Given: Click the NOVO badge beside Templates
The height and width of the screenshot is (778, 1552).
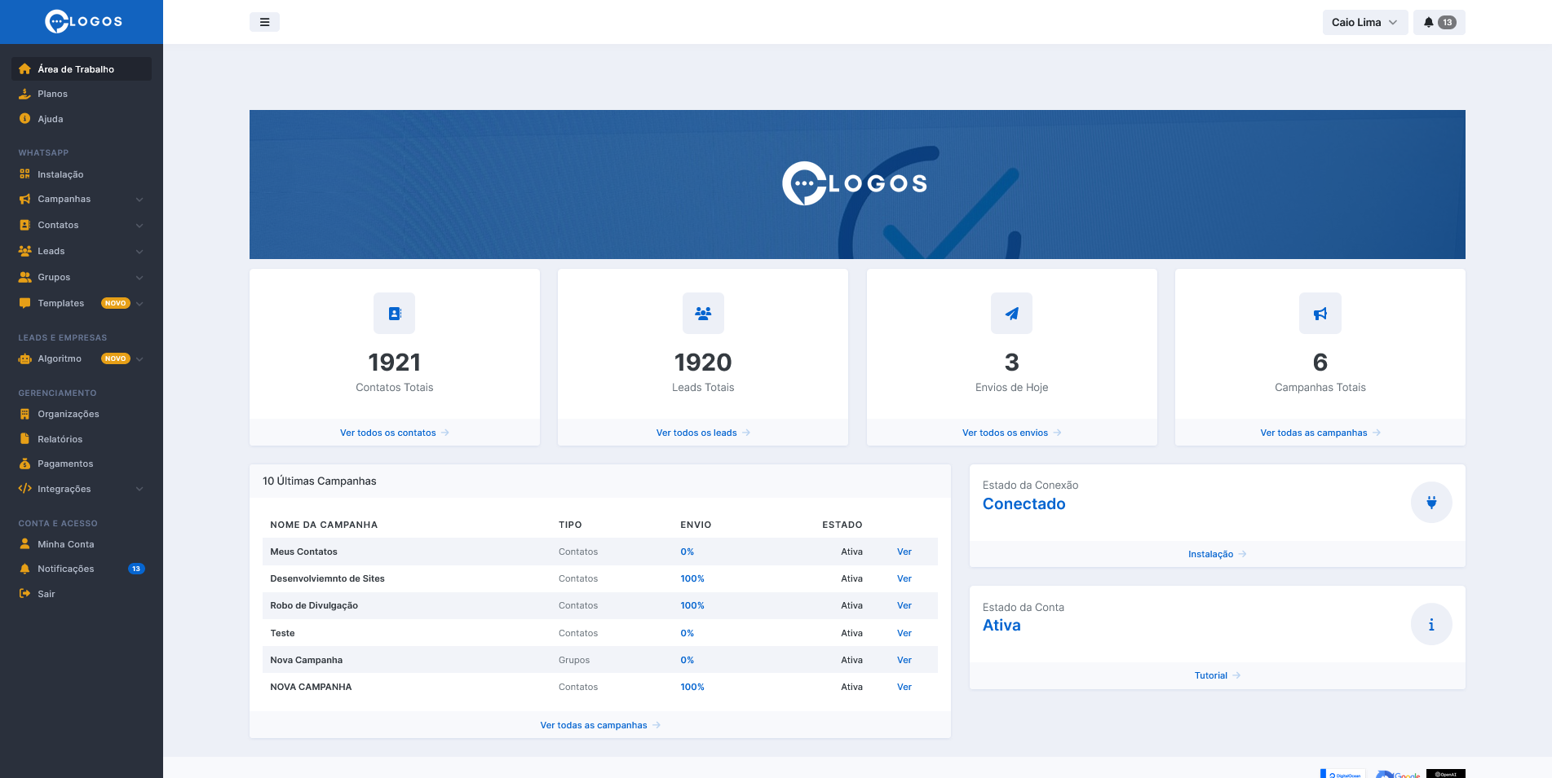Looking at the screenshot, I should click(116, 303).
